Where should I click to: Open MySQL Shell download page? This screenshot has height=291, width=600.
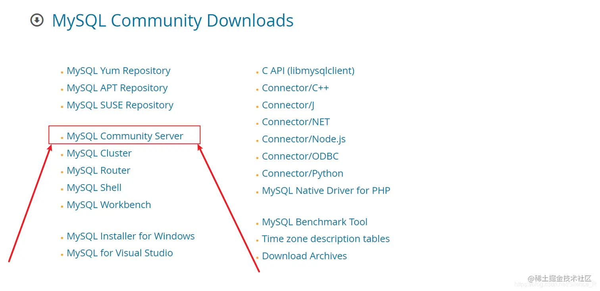coord(94,187)
